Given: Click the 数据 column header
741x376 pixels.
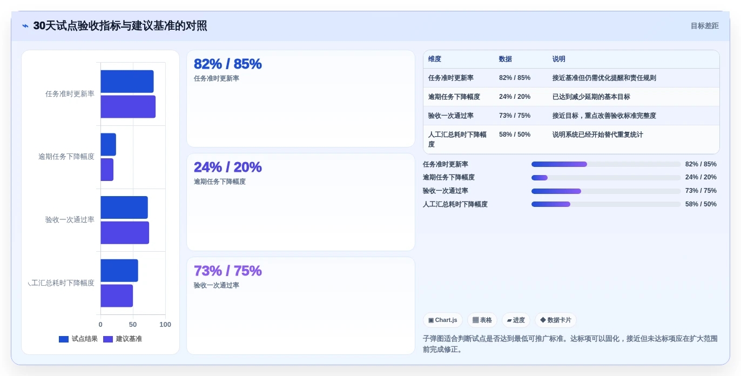Looking at the screenshot, I should (506, 59).
